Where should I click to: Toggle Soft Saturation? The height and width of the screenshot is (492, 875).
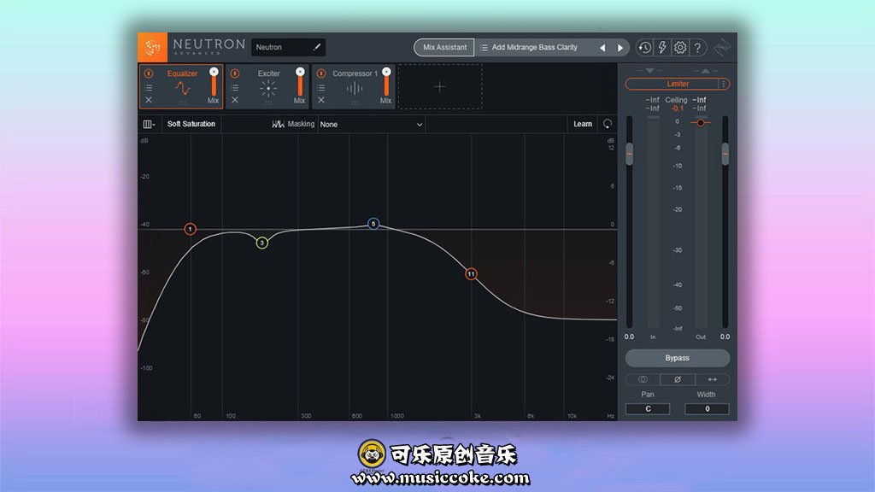(x=191, y=124)
